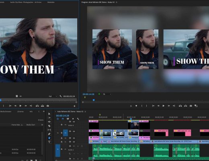Click Overwrite button in Source monitor
The width and height of the screenshot is (209, 161).
pos(43,106)
